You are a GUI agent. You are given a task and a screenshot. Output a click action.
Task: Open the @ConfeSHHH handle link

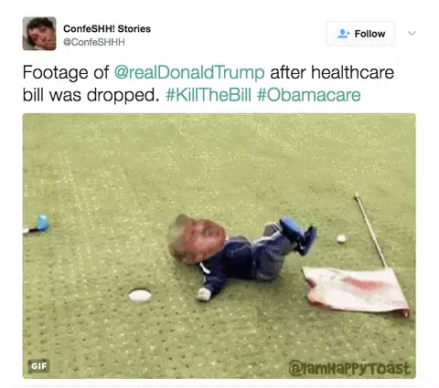tap(94, 42)
